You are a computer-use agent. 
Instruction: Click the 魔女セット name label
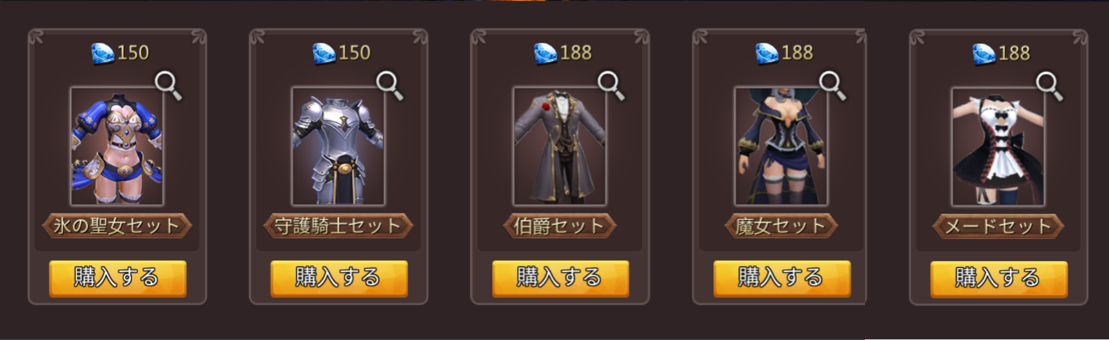click(781, 226)
